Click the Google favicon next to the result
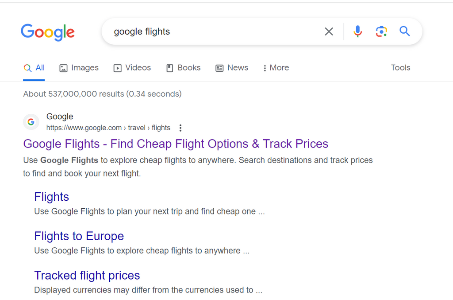Screen dimensions: 453x300 [31, 121]
